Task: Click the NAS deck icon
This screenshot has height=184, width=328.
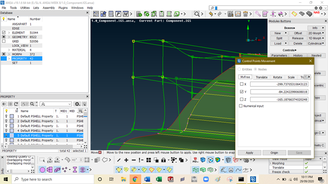Action: click(317, 14)
